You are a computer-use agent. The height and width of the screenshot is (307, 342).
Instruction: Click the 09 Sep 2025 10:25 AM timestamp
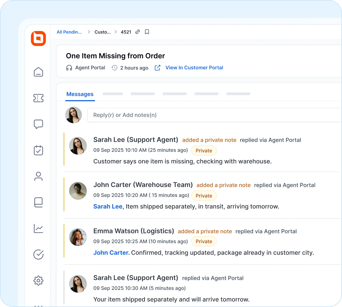click(x=141, y=242)
